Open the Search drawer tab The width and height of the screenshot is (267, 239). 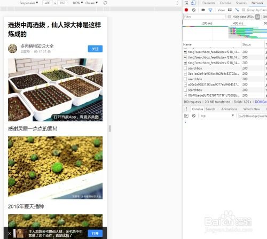click(x=210, y=109)
